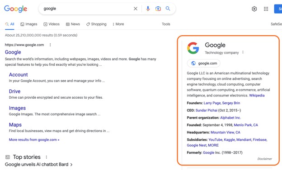Select the All results tab
This screenshot has height=170, width=282.
9,24
